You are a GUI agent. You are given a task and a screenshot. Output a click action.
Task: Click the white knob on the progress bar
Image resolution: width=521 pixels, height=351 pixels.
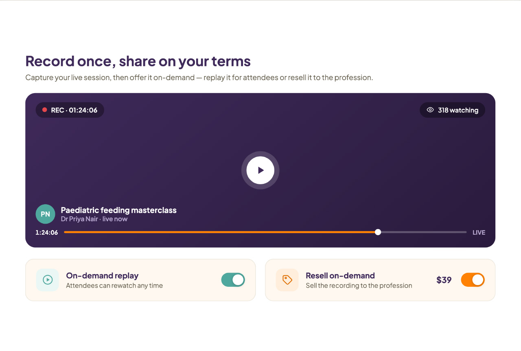click(378, 232)
